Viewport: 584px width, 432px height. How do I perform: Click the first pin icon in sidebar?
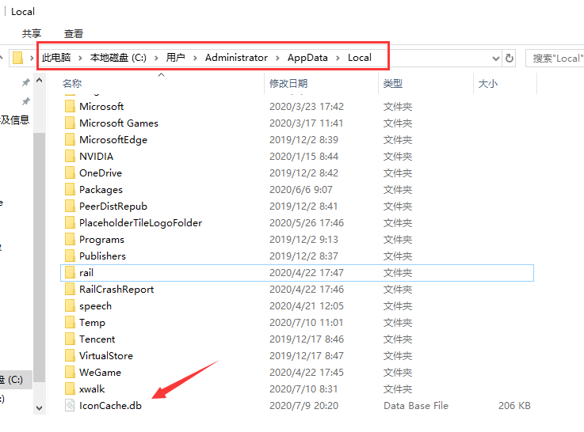(x=25, y=83)
